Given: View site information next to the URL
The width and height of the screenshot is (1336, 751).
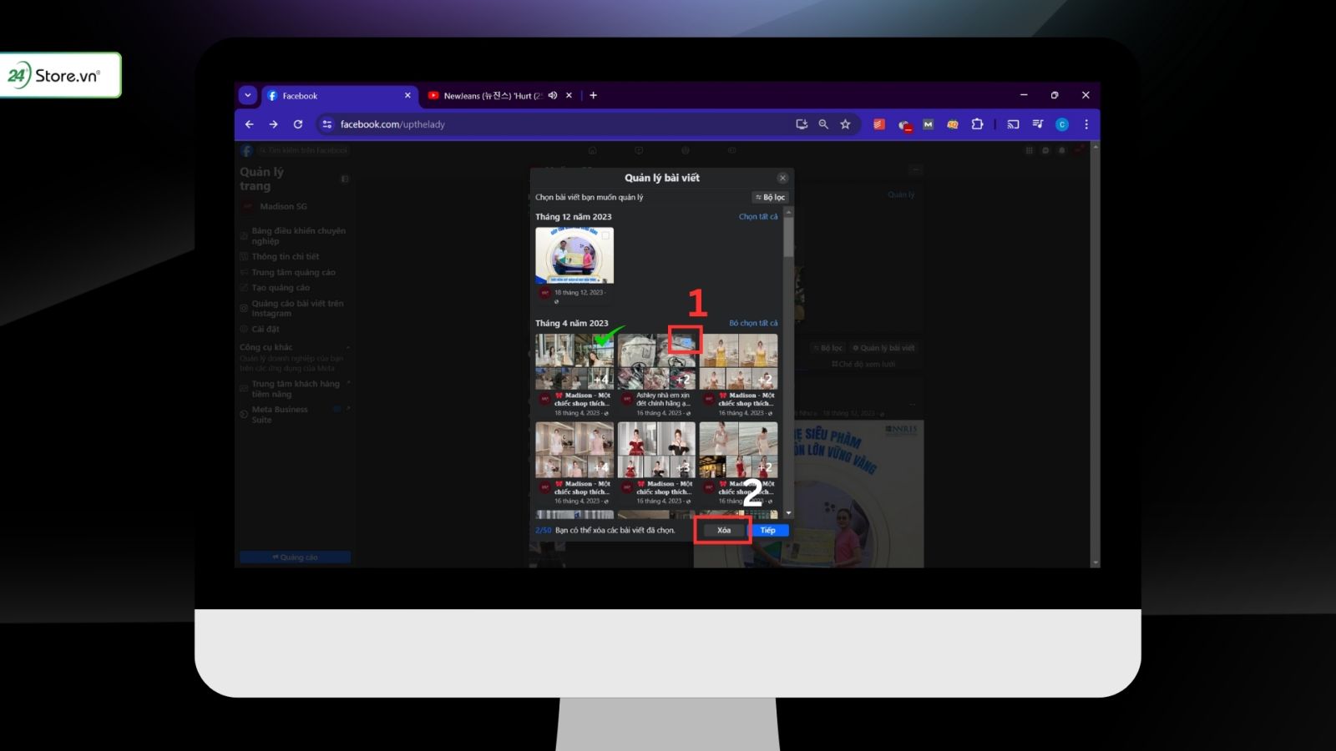Looking at the screenshot, I should click(326, 124).
